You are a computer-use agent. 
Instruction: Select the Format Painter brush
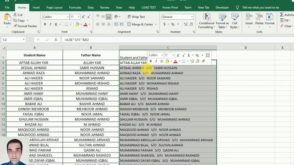point(15,26)
